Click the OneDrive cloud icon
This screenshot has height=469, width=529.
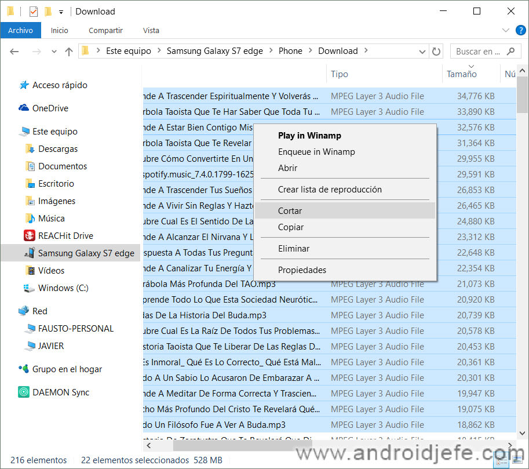(x=24, y=108)
